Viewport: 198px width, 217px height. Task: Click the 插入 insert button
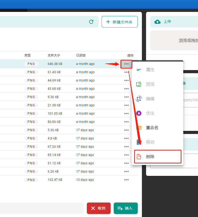(126, 208)
